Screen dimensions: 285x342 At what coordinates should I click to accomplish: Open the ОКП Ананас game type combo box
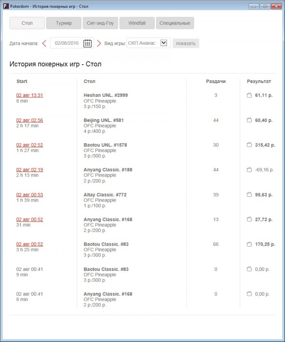pos(149,43)
